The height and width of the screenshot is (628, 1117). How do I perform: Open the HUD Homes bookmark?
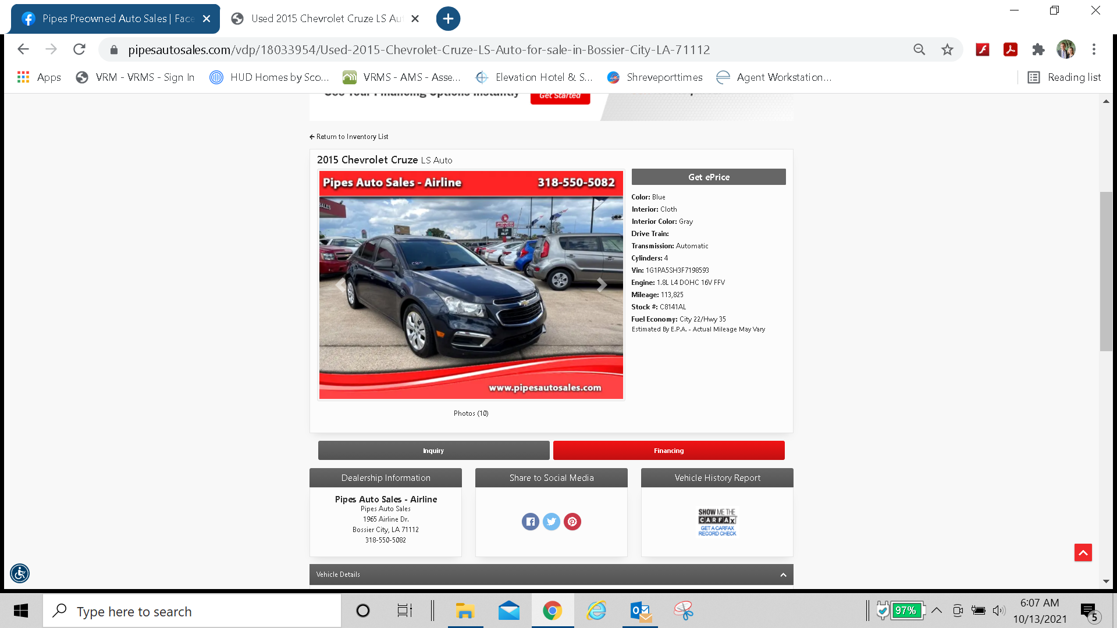click(x=269, y=77)
